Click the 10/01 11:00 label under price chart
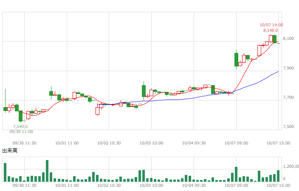The height and width of the screenshot is (191, 299). click(67, 143)
